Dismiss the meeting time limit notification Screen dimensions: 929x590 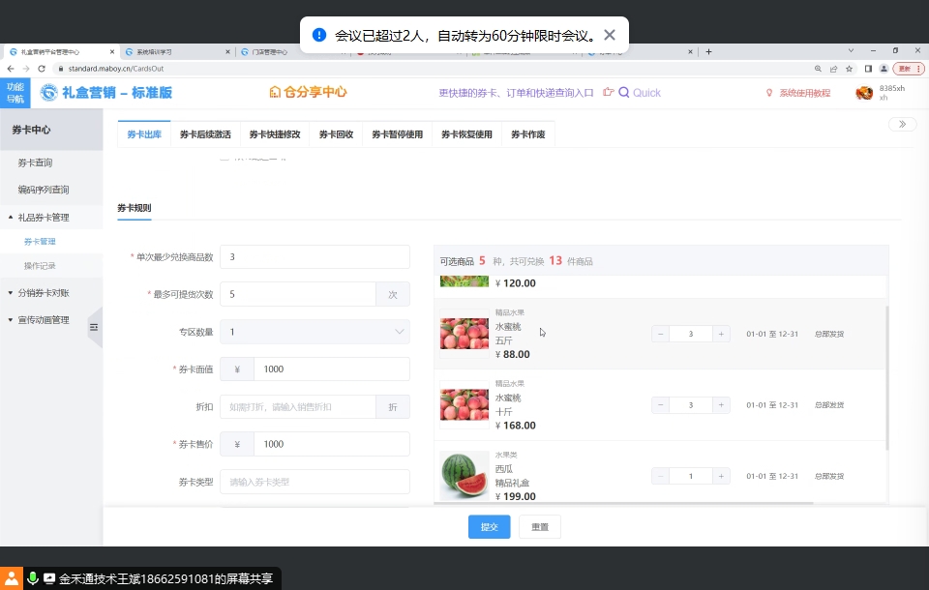[x=609, y=35]
